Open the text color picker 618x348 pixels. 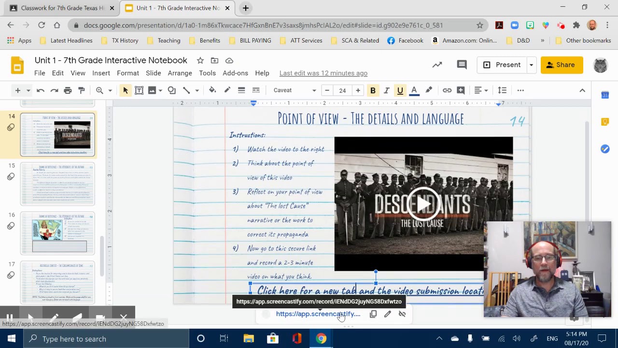click(414, 90)
